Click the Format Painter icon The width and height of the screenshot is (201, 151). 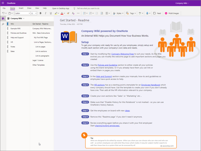68,13
